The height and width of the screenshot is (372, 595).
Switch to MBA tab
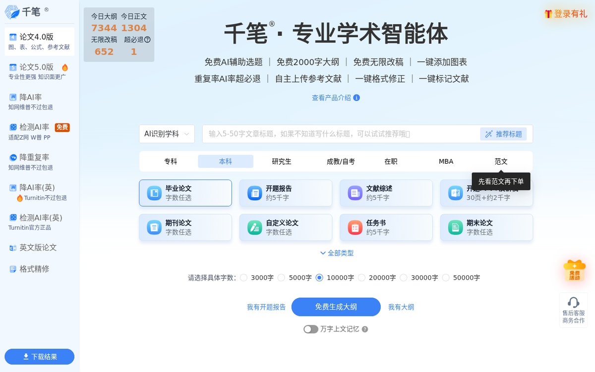pyautogui.click(x=446, y=162)
